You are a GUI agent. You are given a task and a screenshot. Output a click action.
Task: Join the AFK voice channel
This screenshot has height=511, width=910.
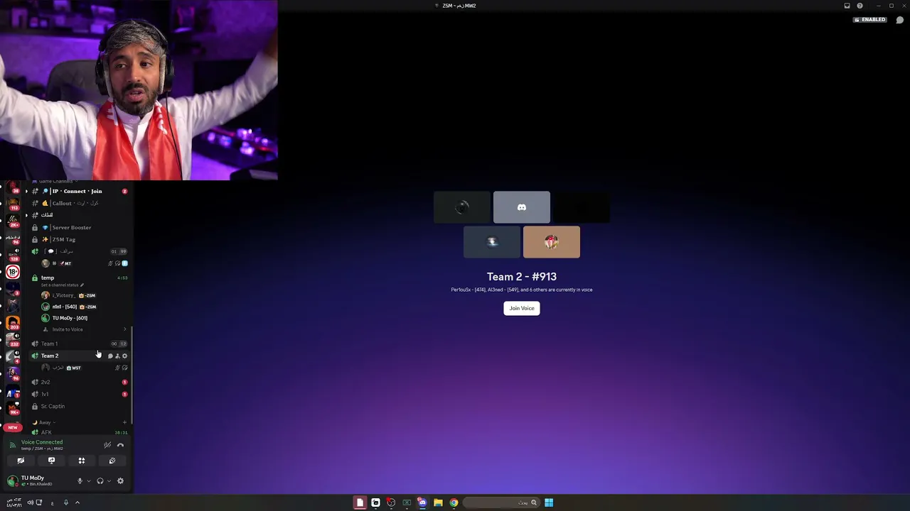pos(78,432)
